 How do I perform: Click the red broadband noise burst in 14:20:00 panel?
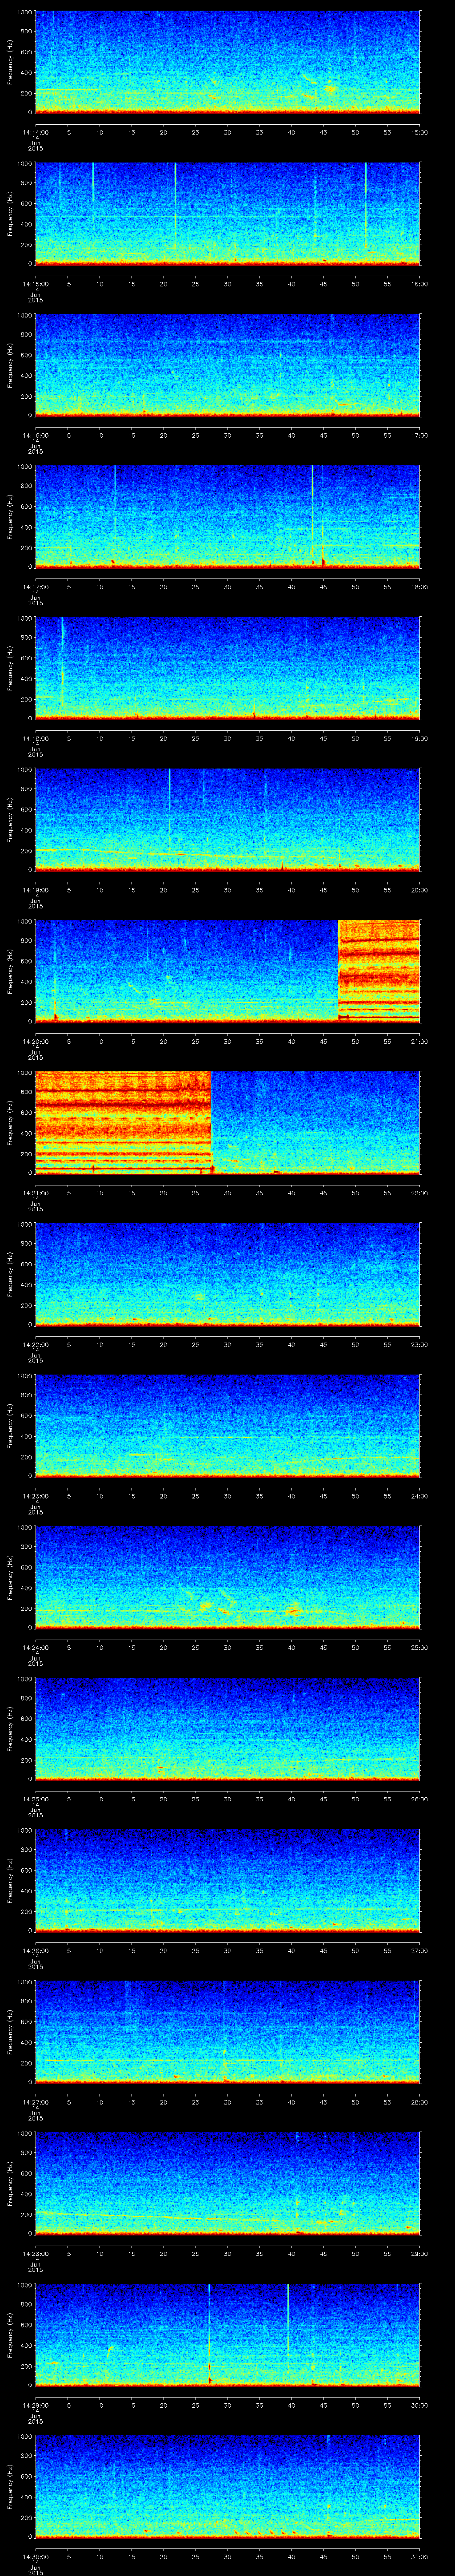pos(379,971)
